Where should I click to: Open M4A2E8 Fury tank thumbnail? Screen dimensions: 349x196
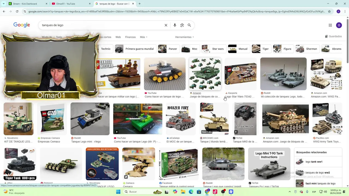click(x=181, y=119)
